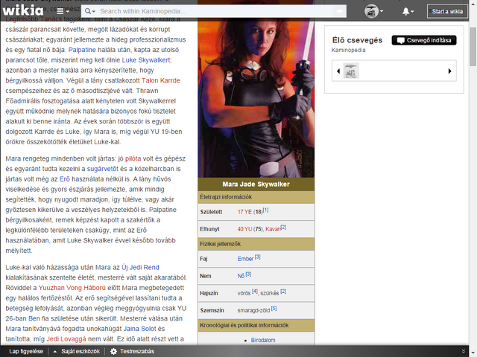Click the Fizikai jellemzők section header
Image resolution: width=477 pixels, height=357 pixels.
pyautogui.click(x=256, y=244)
